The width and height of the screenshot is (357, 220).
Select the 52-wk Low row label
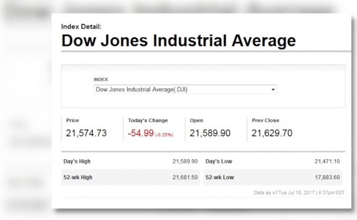(220, 178)
